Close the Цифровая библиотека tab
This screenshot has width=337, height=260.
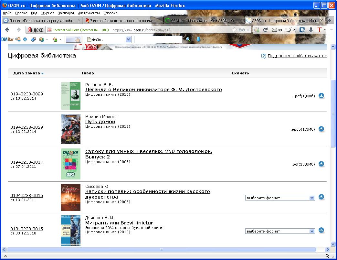321,20
